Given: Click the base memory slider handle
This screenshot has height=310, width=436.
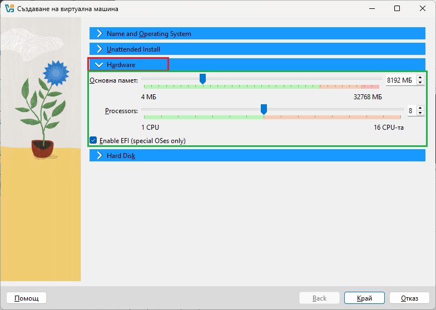Looking at the screenshot, I should 202,79.
